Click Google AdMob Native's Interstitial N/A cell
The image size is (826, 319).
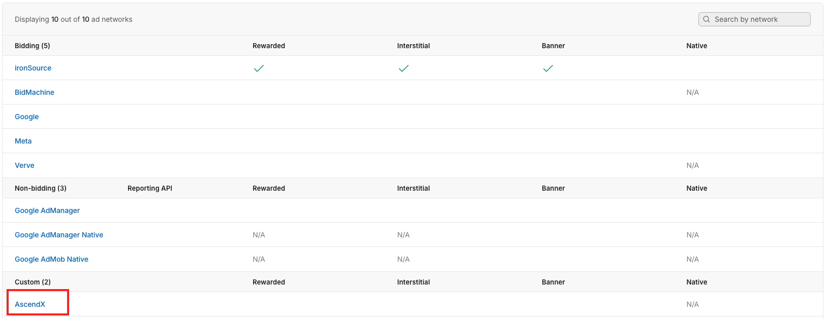[404, 259]
